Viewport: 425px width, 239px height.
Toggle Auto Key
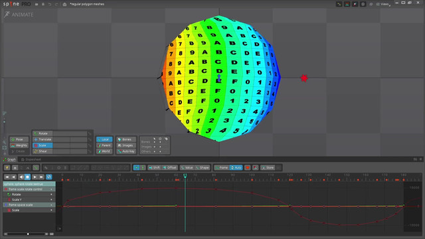(x=126, y=151)
